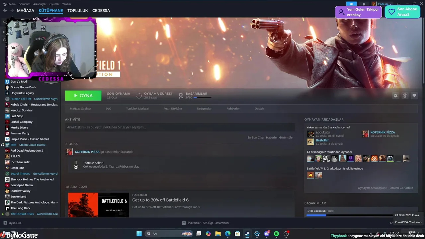Open the Windows Start button
The image size is (425, 239).
pyautogui.click(x=139, y=234)
